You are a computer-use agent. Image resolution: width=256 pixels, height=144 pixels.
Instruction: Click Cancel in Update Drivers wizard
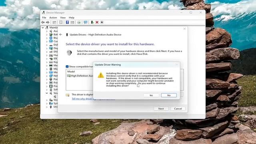[x=178, y=108]
